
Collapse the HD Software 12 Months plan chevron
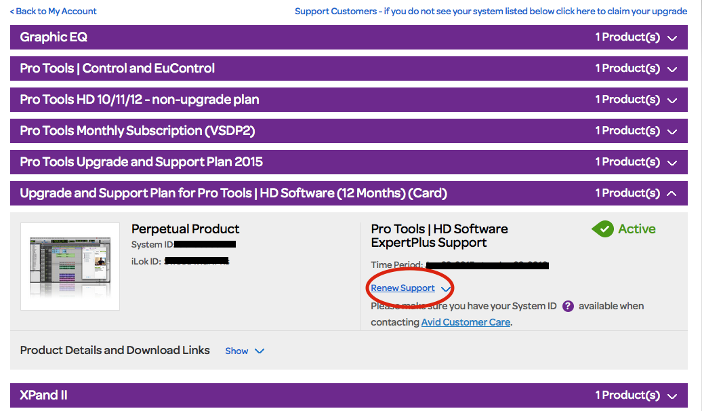(672, 193)
